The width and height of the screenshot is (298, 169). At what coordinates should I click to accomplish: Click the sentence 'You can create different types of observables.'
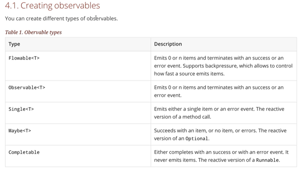(61, 19)
